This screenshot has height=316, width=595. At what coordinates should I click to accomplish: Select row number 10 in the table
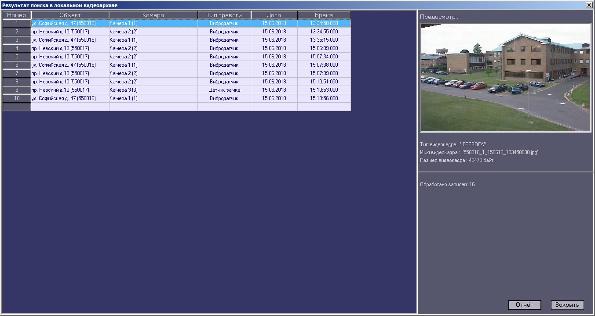click(17, 98)
